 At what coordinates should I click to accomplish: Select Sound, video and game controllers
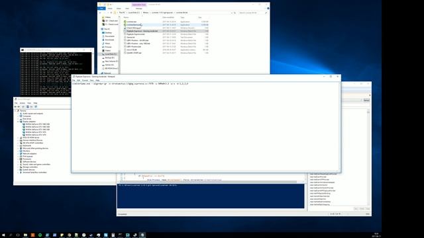tap(36, 165)
